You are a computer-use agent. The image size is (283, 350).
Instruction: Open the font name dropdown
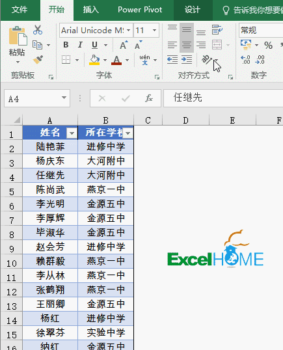129,30
